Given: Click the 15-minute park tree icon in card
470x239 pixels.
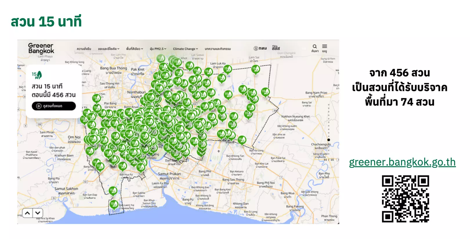Looking at the screenshot, I should click(37, 75).
